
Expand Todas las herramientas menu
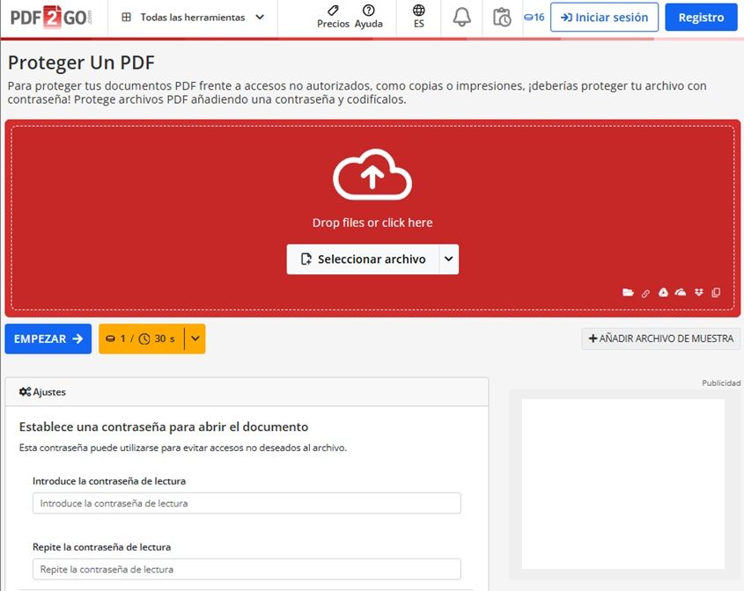(x=193, y=17)
